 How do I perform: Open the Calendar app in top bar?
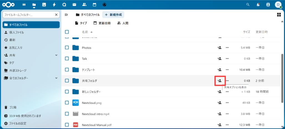pos(94,5)
